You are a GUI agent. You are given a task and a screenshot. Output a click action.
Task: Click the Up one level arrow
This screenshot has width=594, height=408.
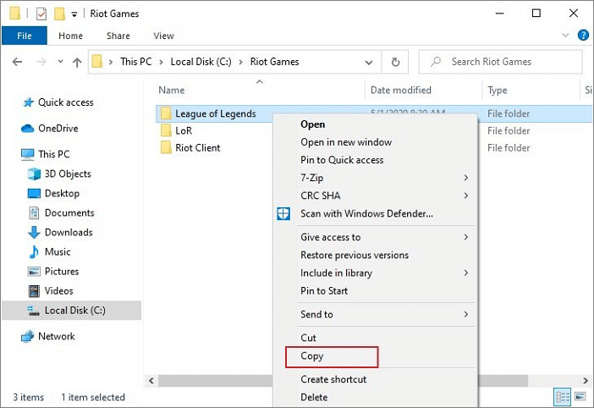point(77,62)
